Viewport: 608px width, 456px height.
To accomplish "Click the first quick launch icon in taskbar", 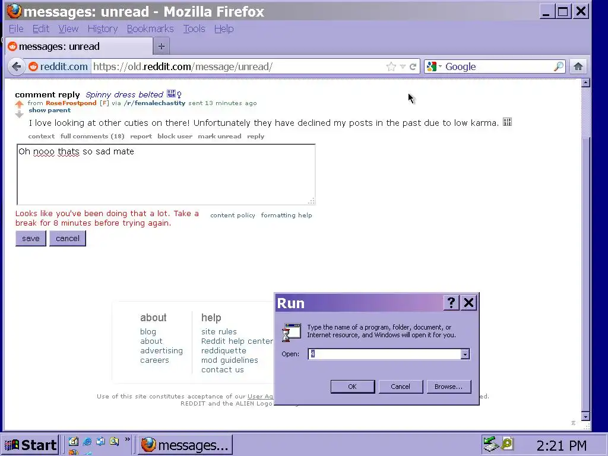I will tap(73, 442).
